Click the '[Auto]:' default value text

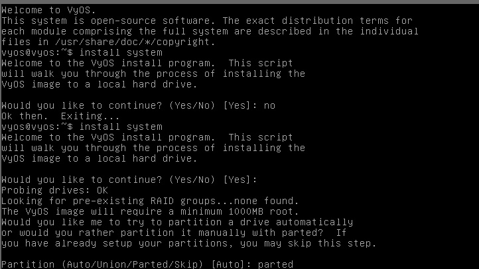click(x=231, y=264)
